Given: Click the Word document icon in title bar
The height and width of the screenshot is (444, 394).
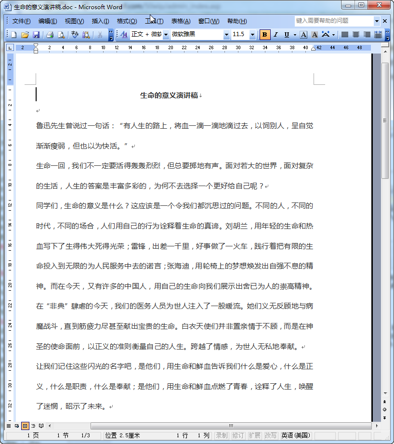Looking at the screenshot, I should pyautogui.click(x=7, y=7).
